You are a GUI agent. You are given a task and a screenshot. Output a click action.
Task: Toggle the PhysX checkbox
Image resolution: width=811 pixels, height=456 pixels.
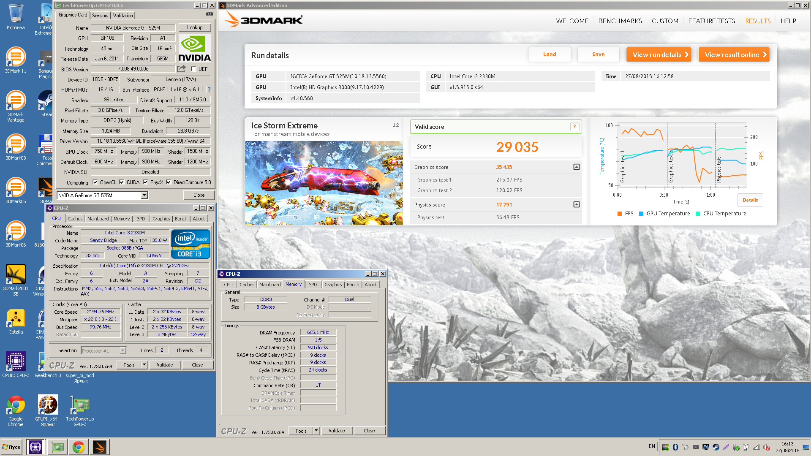click(x=145, y=182)
